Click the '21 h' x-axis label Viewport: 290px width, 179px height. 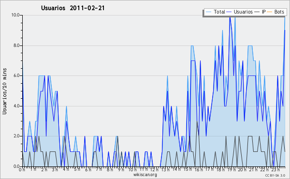253,169
